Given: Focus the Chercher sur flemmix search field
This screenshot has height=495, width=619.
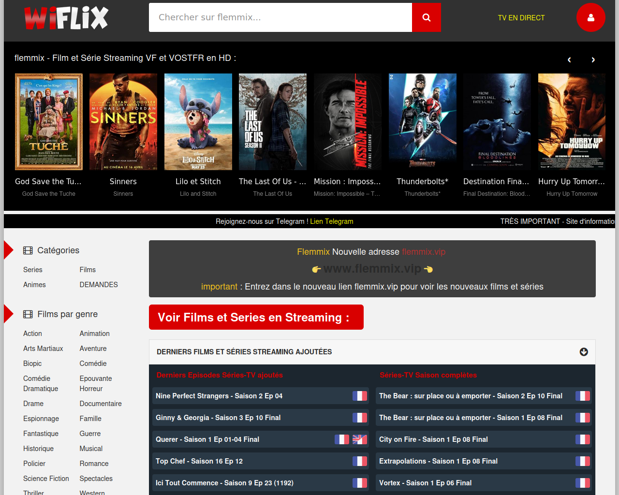Looking at the screenshot, I should 280,17.
